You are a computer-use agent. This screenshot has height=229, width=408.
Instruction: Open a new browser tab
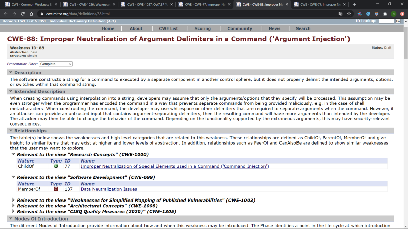tap(355, 4)
